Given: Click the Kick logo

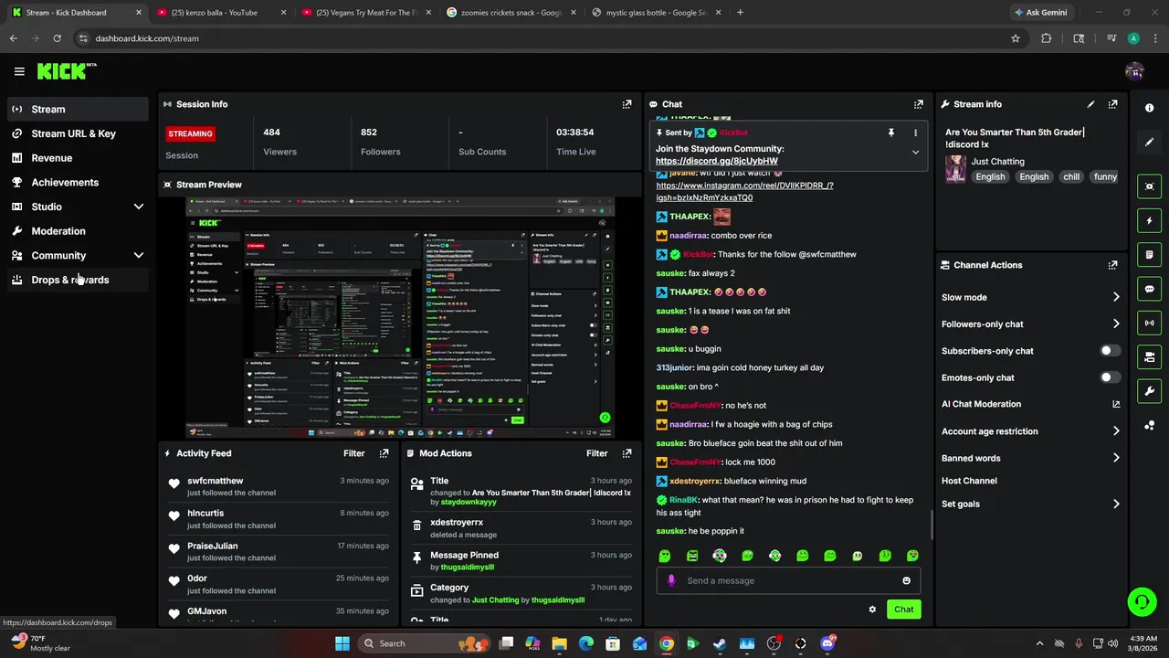Looking at the screenshot, I should tap(66, 71).
